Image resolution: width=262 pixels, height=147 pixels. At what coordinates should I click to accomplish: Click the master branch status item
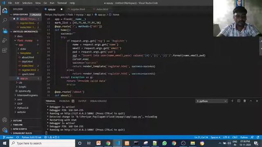coord(8,137)
